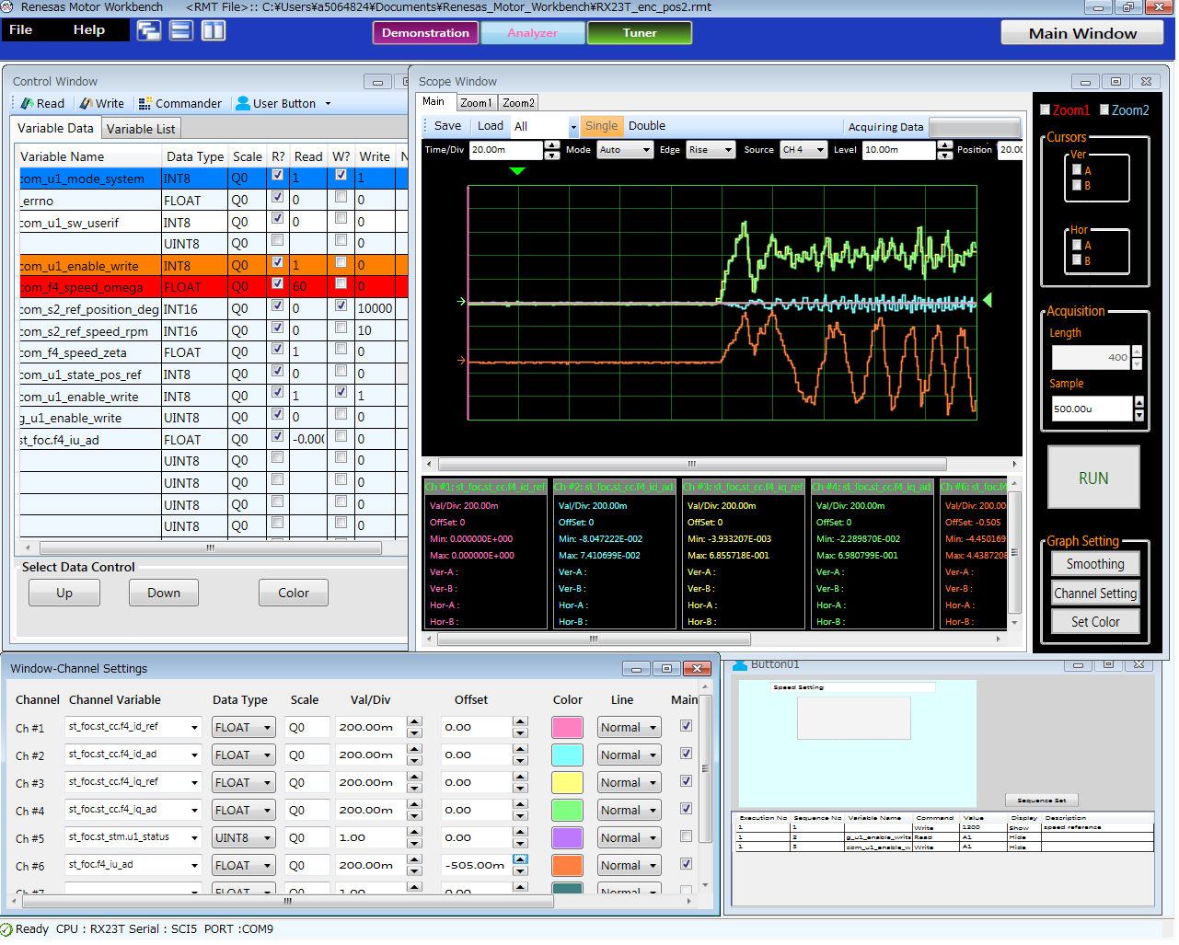Click the Write icon in Control Window
Image resolution: width=1179 pixels, height=945 pixels.
(x=87, y=104)
